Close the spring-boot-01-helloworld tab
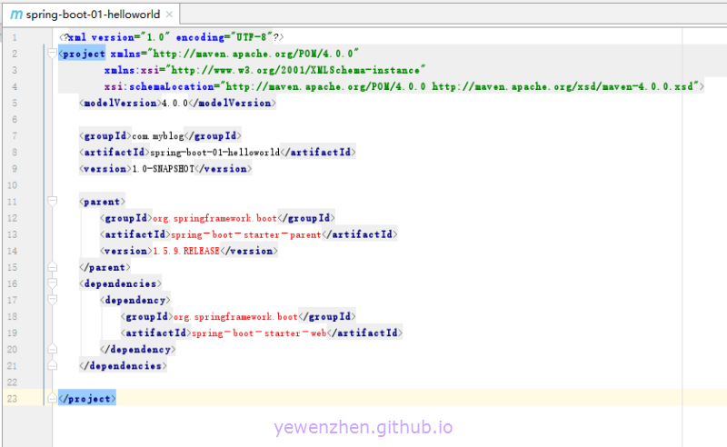727x447 pixels. coord(170,15)
